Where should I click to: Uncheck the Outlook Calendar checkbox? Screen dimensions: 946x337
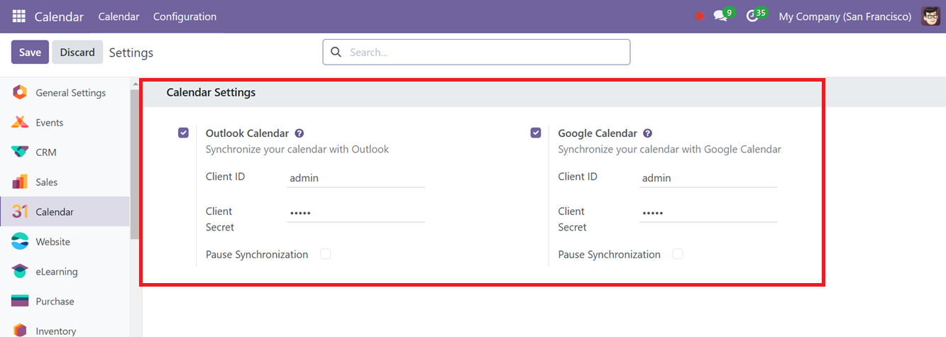pos(184,133)
